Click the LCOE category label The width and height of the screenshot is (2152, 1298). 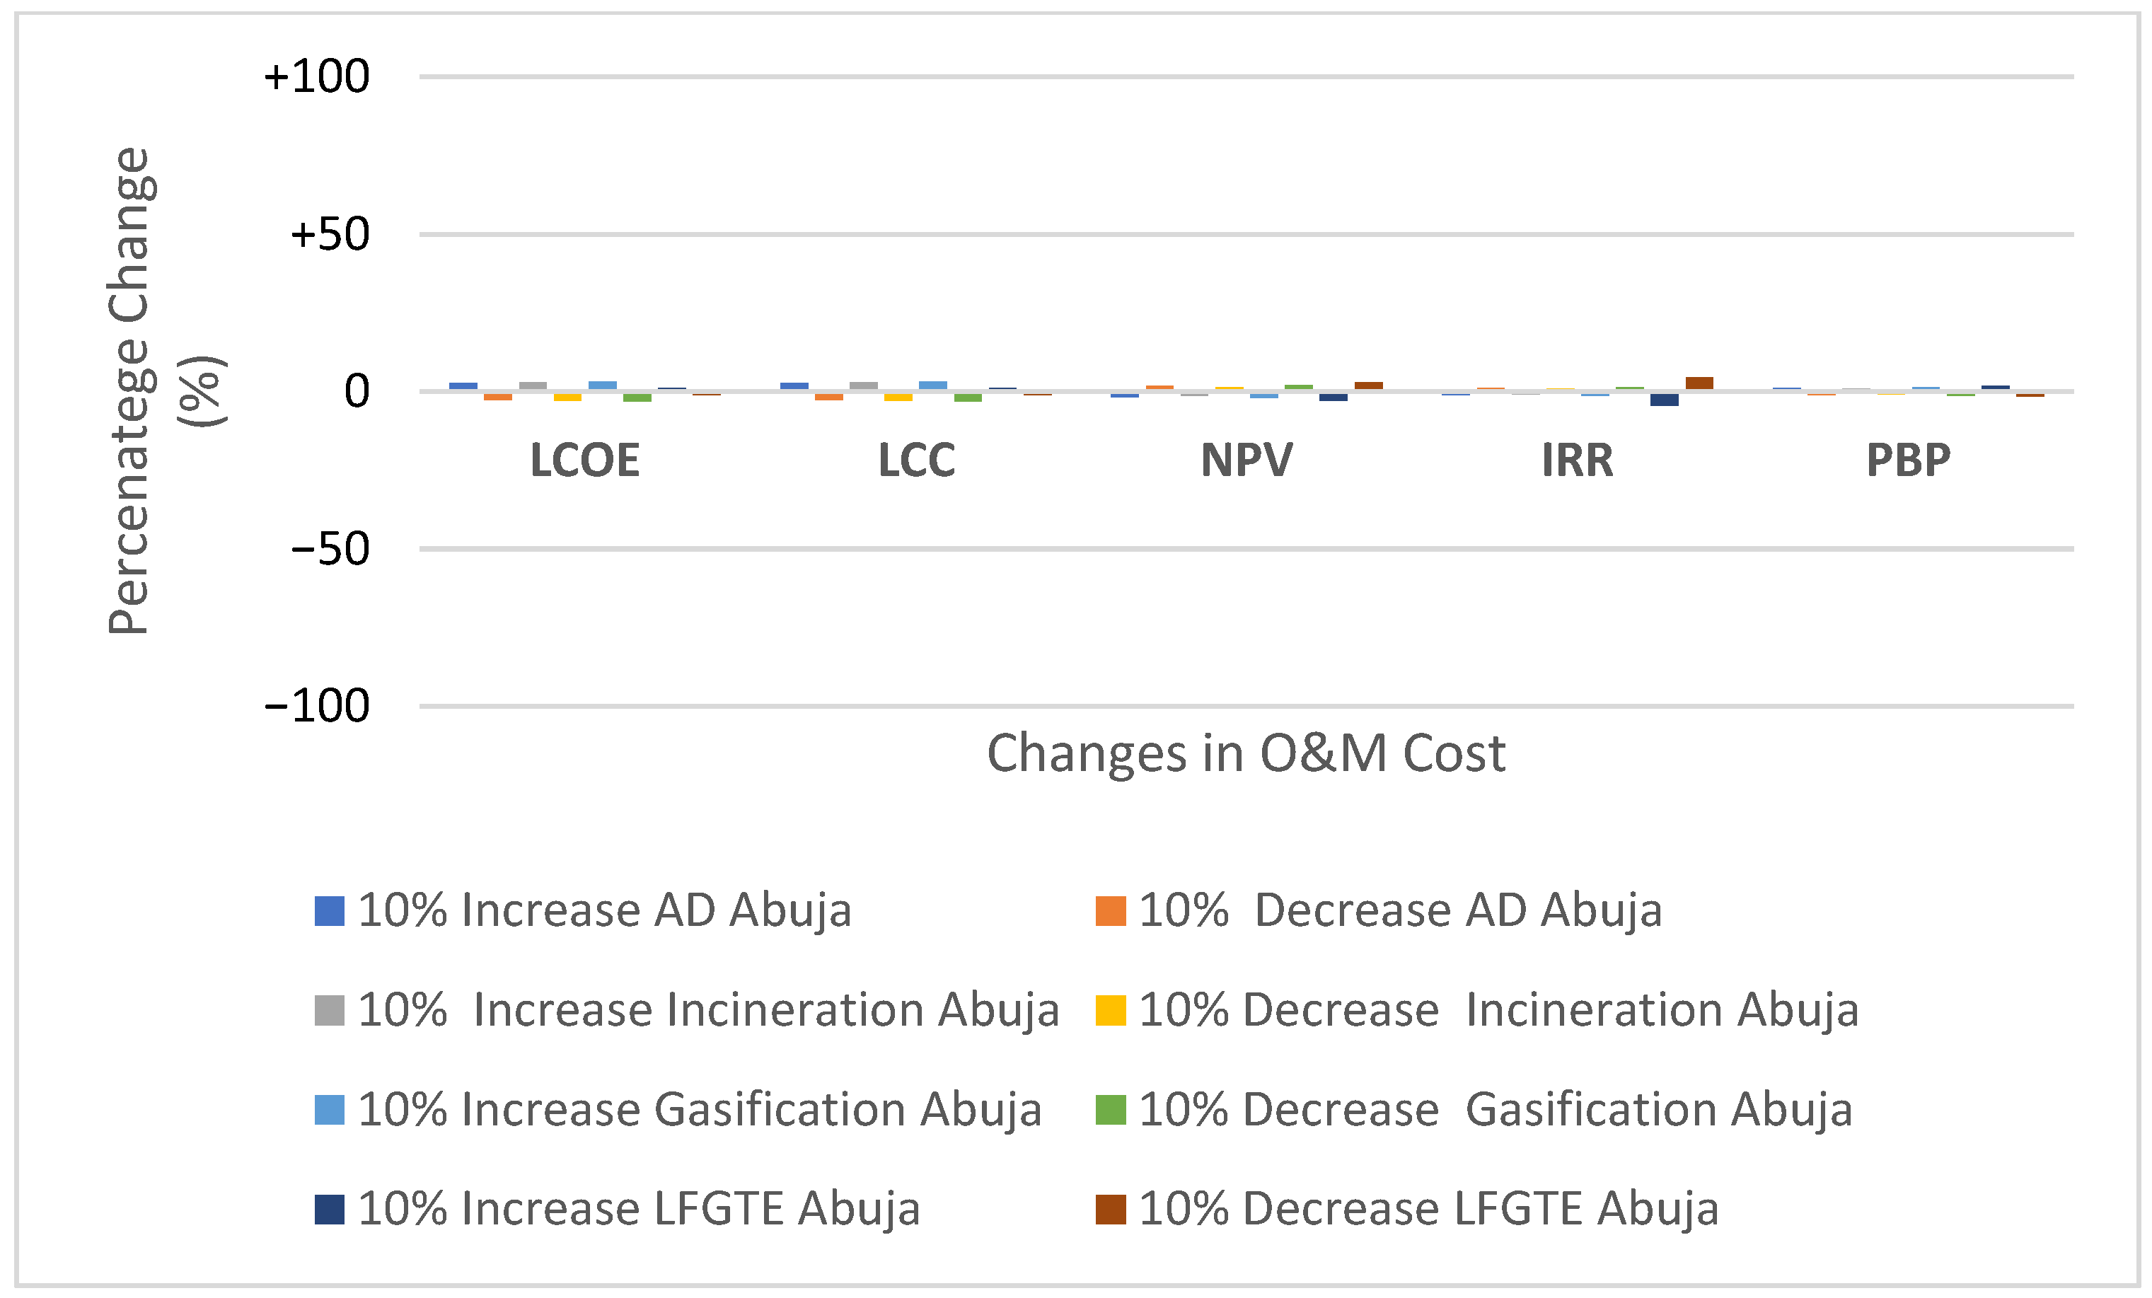(585, 460)
